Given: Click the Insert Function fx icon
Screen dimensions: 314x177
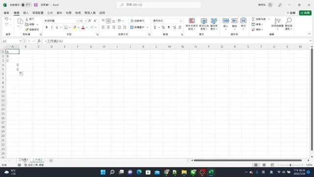Looking at the screenshot, I should coord(39,41).
